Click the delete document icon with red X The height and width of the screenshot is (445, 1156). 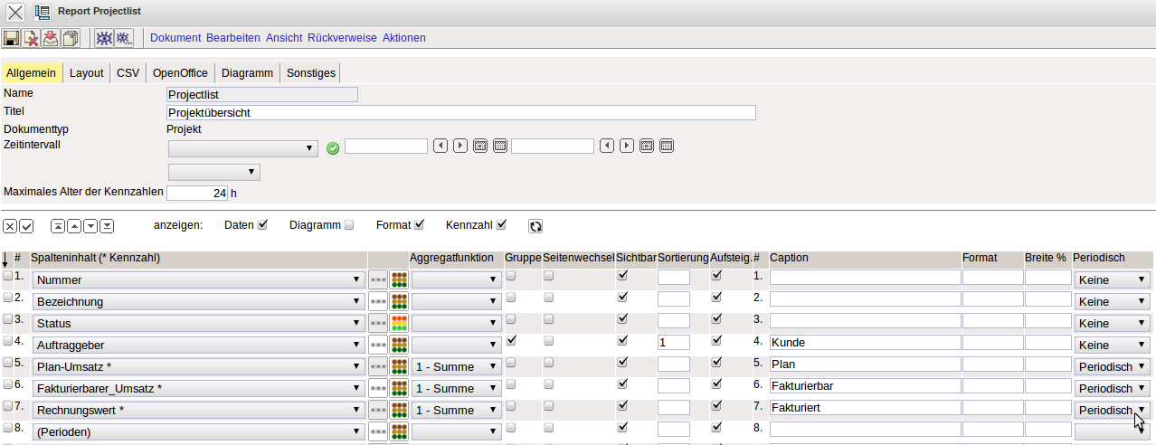coord(31,38)
